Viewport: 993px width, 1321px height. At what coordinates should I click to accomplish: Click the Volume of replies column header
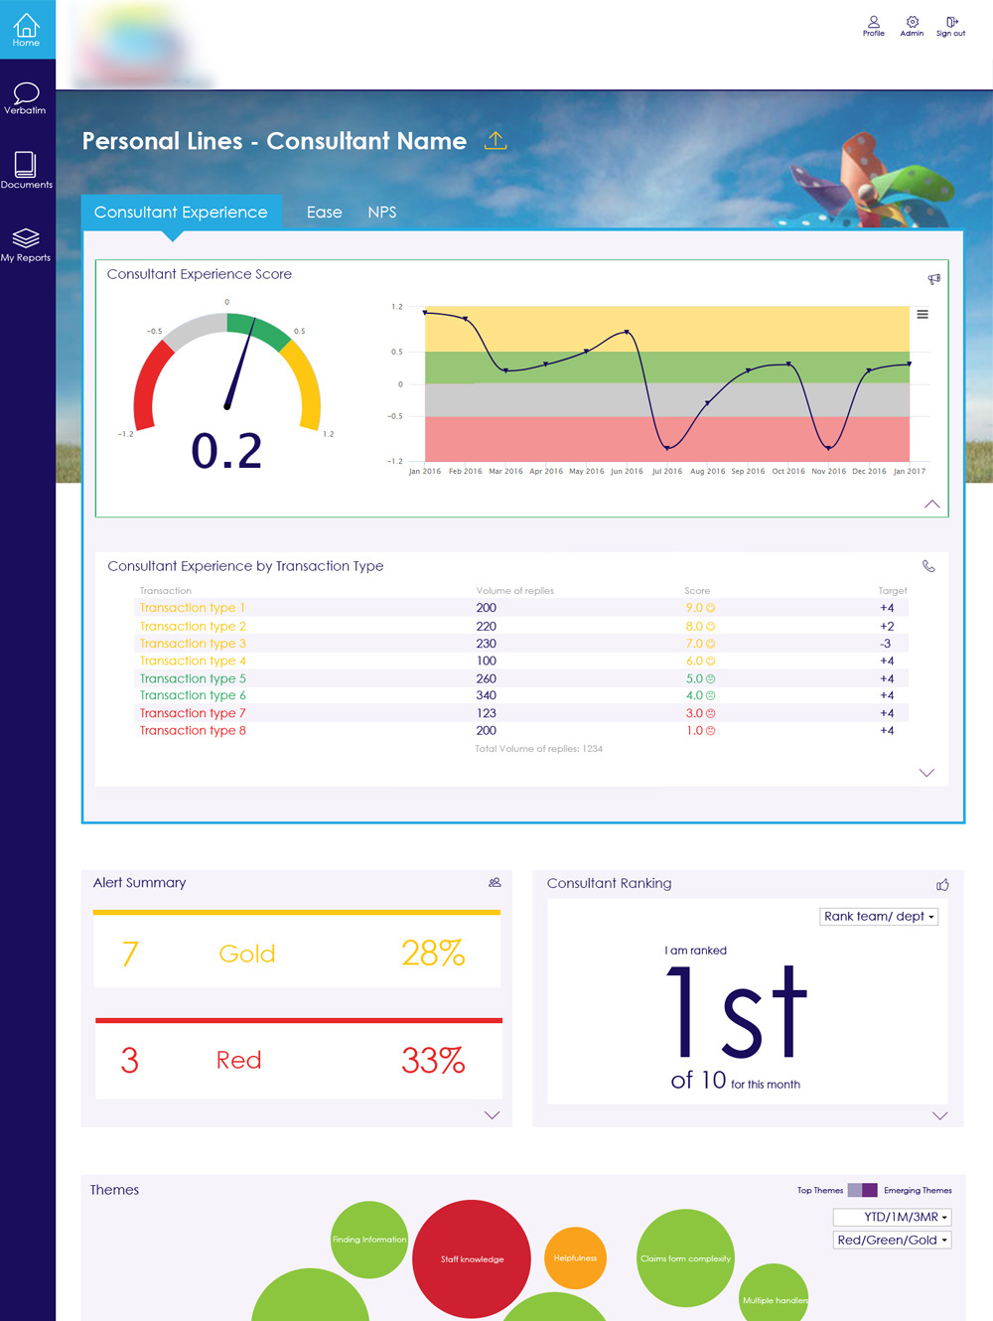pos(515,591)
